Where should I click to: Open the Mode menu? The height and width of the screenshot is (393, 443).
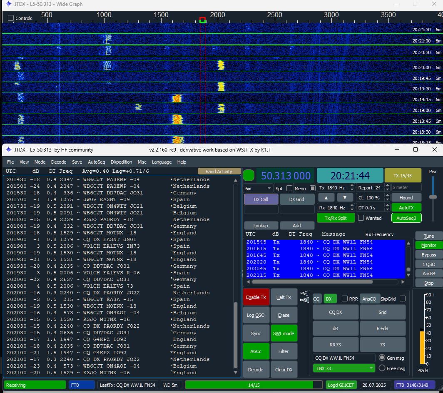[40, 162]
